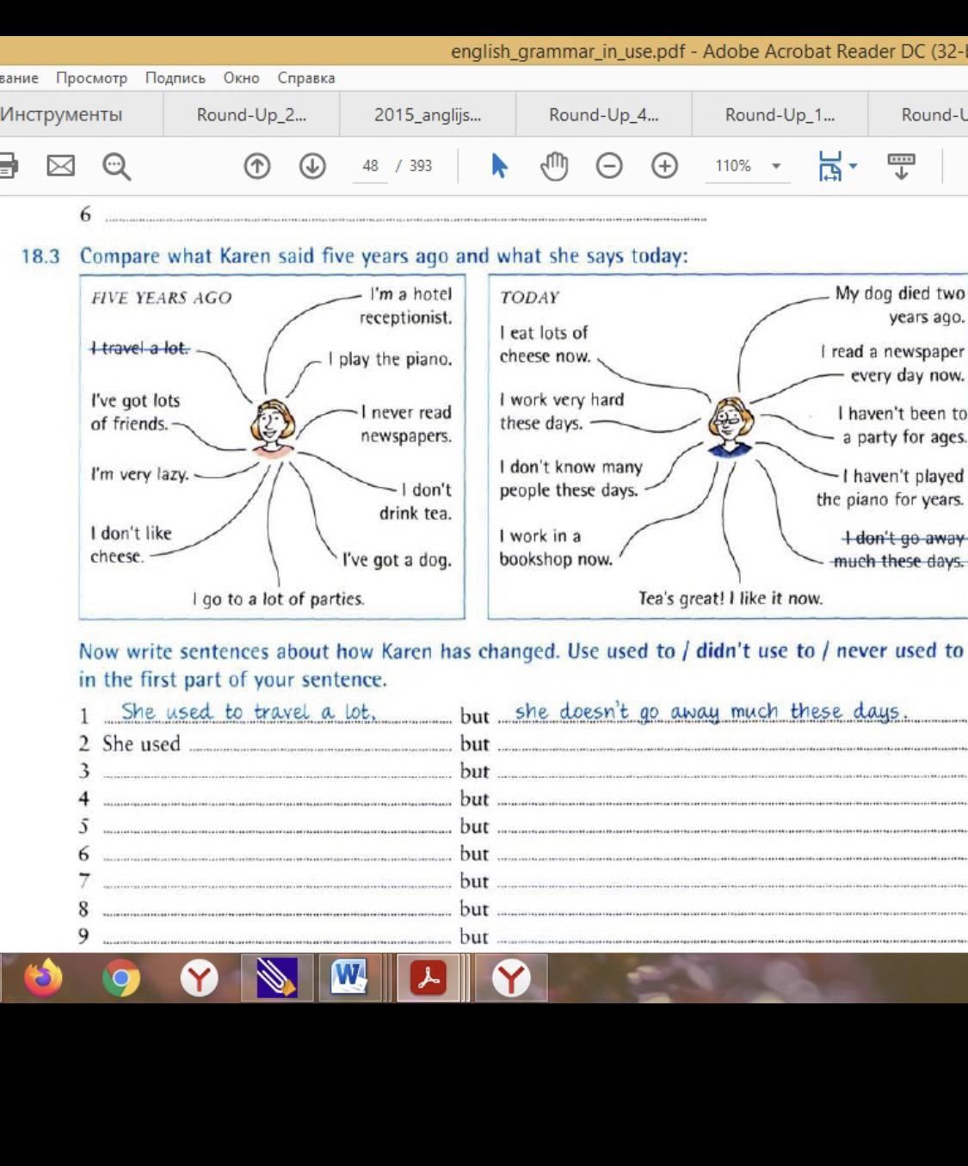The height and width of the screenshot is (1166, 968).
Task: Open the Подпись menu
Action: click(176, 78)
